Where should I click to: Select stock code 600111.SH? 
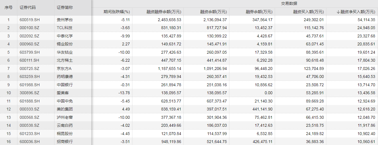pyautogui.click(x=29, y=60)
